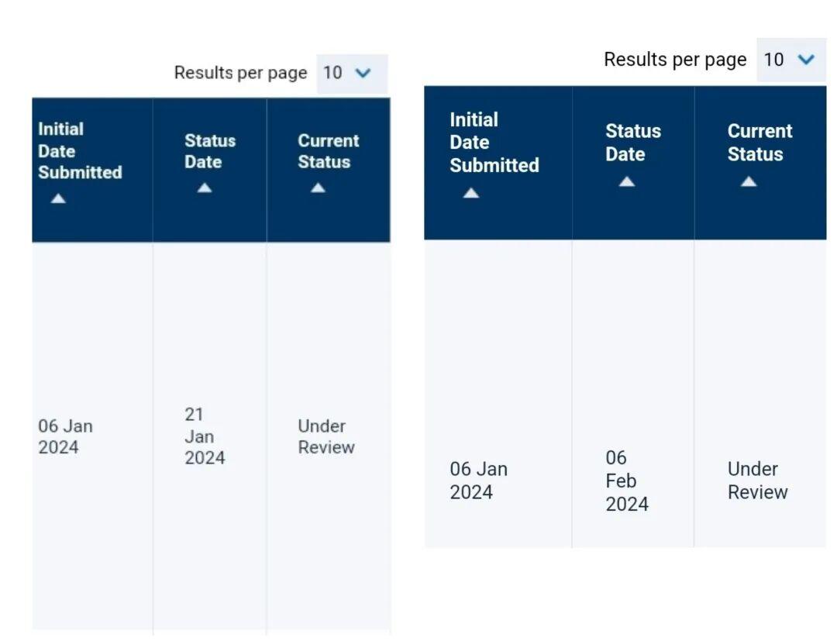The height and width of the screenshot is (641, 837).
Task: Select Current Status header text in right table
Action: [759, 143]
